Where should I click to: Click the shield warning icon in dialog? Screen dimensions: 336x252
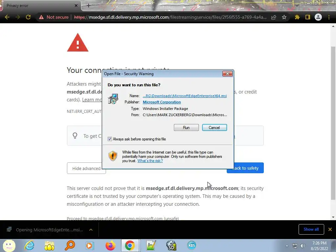(x=113, y=156)
